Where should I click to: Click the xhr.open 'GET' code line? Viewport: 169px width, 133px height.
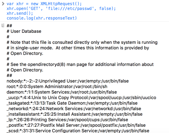(x=61, y=8)
